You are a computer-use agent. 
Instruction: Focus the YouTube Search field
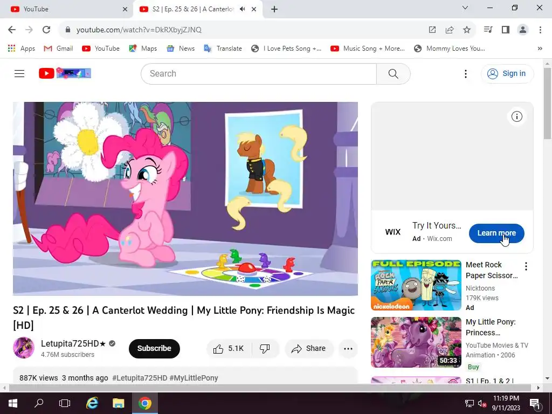pyautogui.click(x=259, y=73)
